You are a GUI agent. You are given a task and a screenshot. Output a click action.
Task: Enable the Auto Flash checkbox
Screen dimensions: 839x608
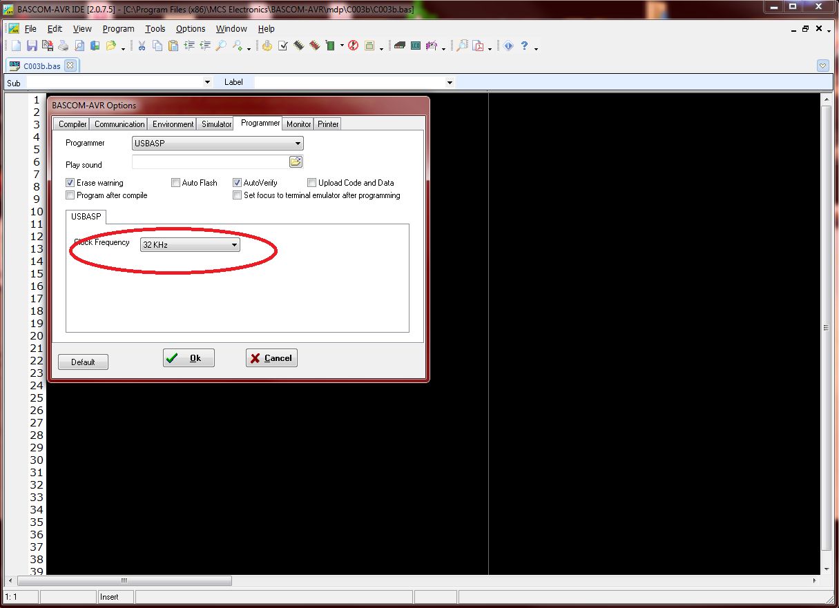tap(175, 183)
